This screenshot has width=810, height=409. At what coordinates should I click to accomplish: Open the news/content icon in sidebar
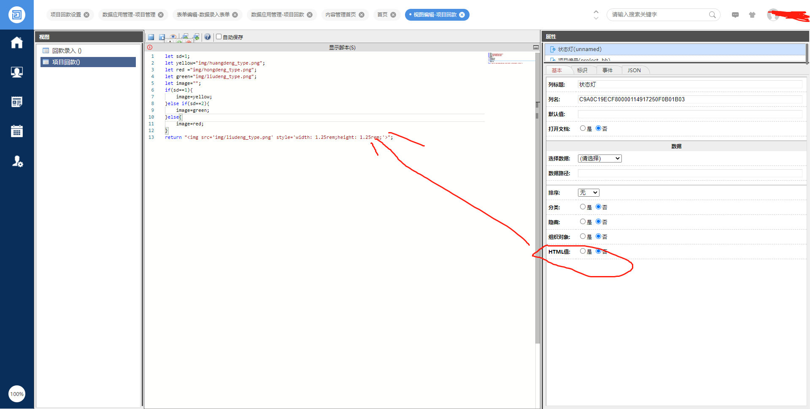[x=17, y=102]
